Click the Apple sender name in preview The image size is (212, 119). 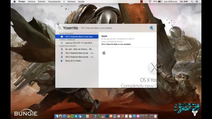(104, 36)
